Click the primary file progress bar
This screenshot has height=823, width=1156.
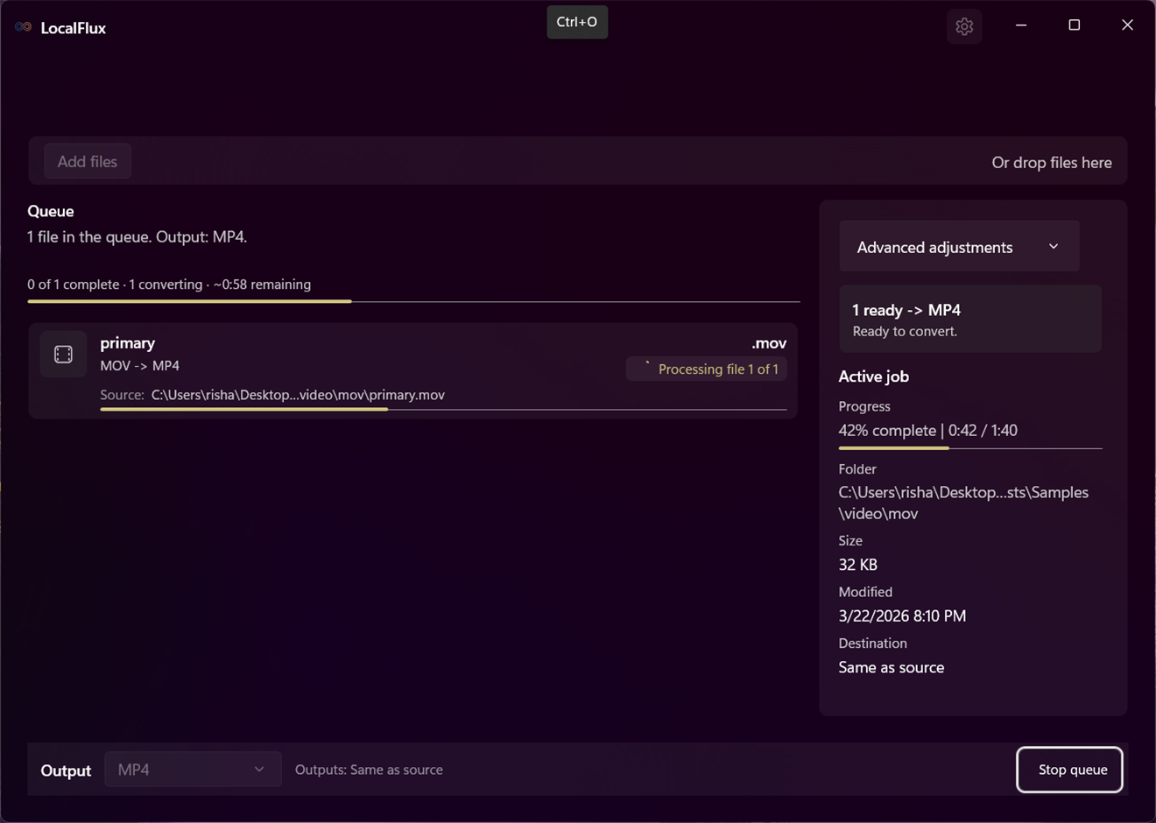coord(443,409)
